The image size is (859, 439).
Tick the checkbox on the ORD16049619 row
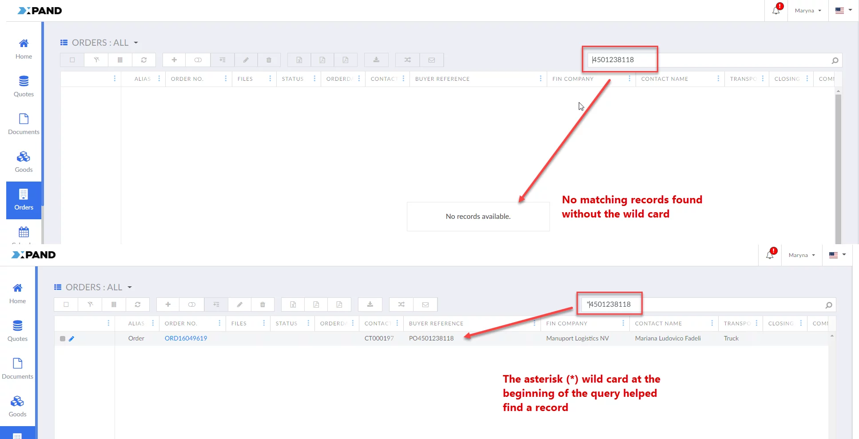63,339
